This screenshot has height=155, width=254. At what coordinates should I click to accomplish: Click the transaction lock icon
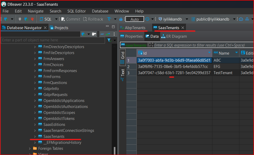tap(121, 19)
